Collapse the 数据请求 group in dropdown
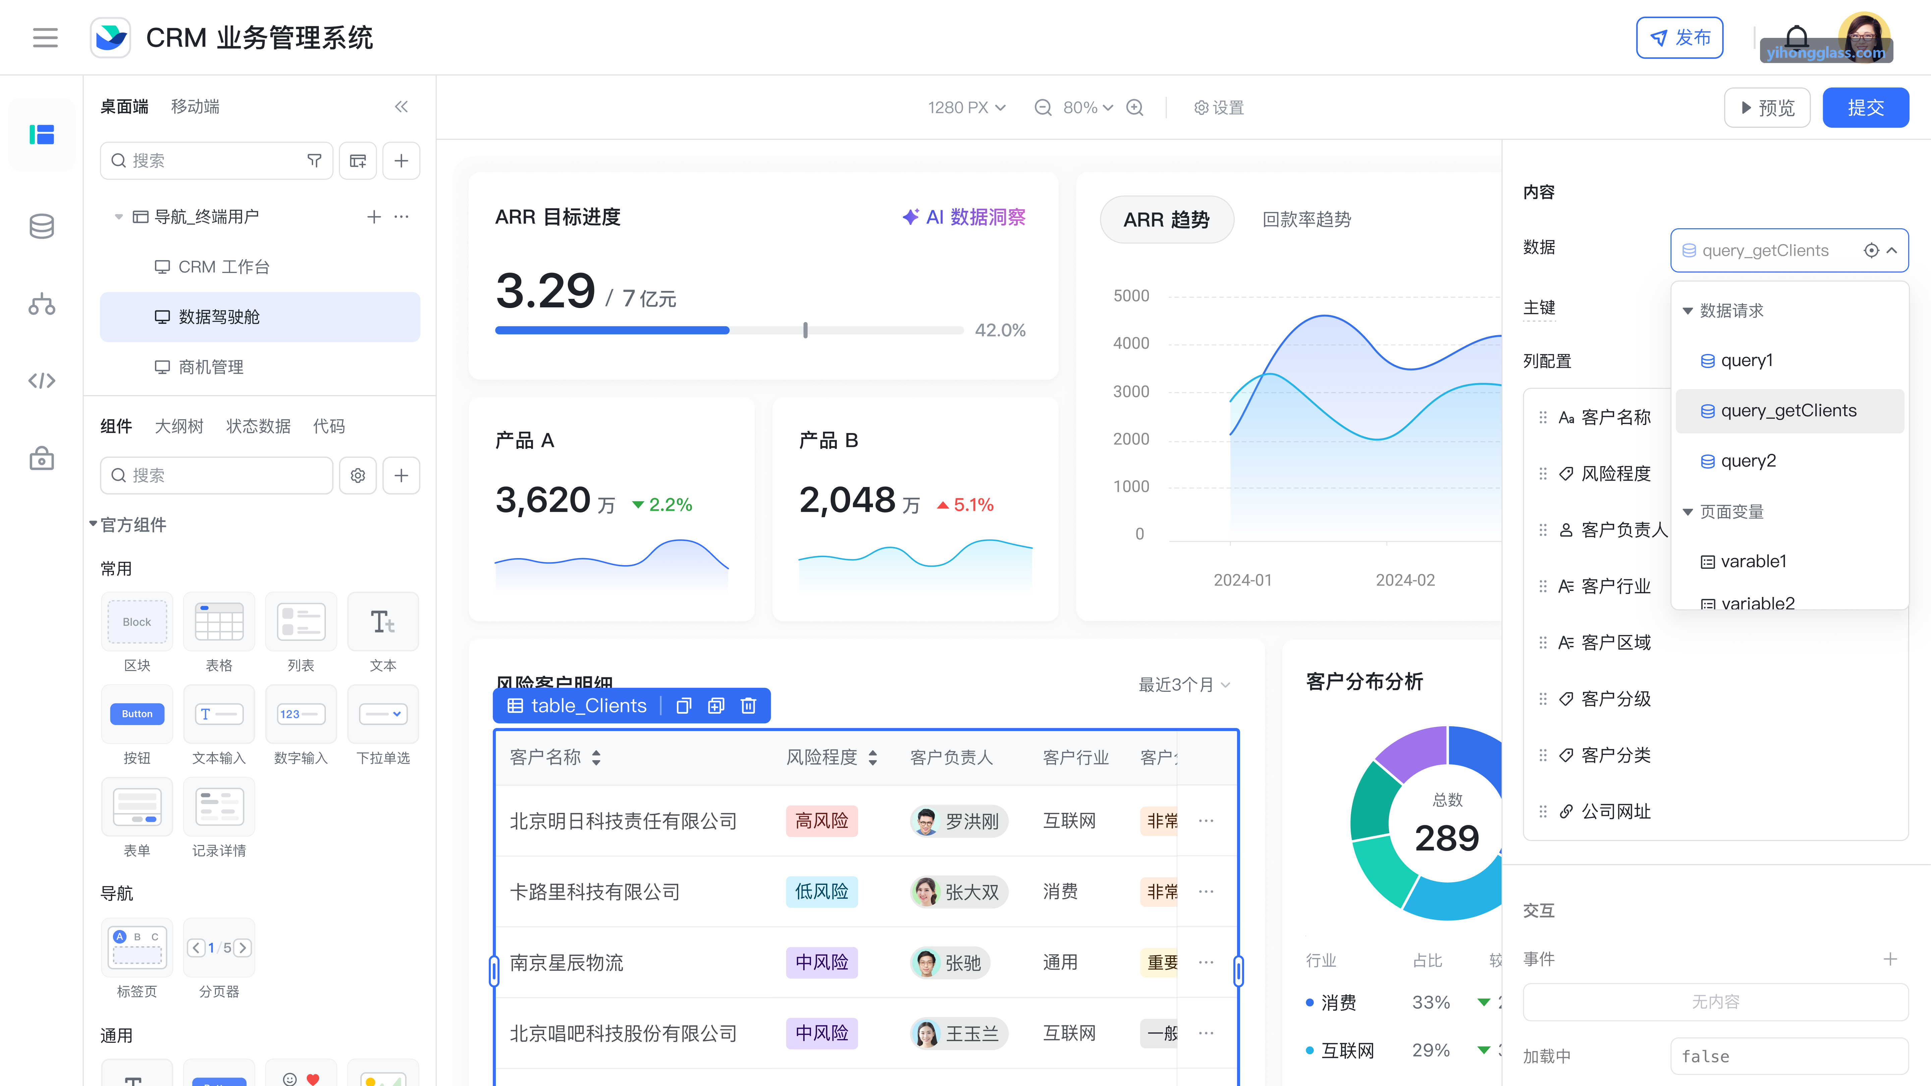This screenshot has width=1931, height=1086. click(x=1687, y=310)
